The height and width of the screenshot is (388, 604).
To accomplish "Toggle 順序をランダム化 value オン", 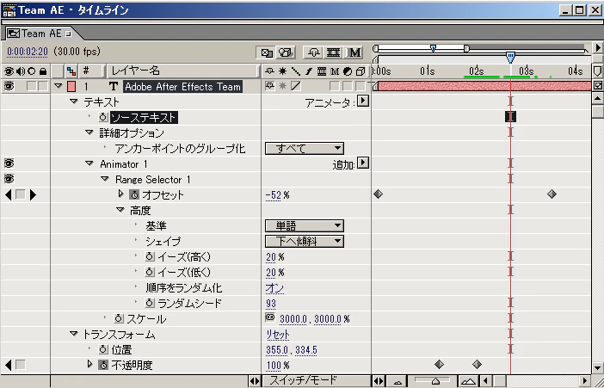I will [x=274, y=288].
